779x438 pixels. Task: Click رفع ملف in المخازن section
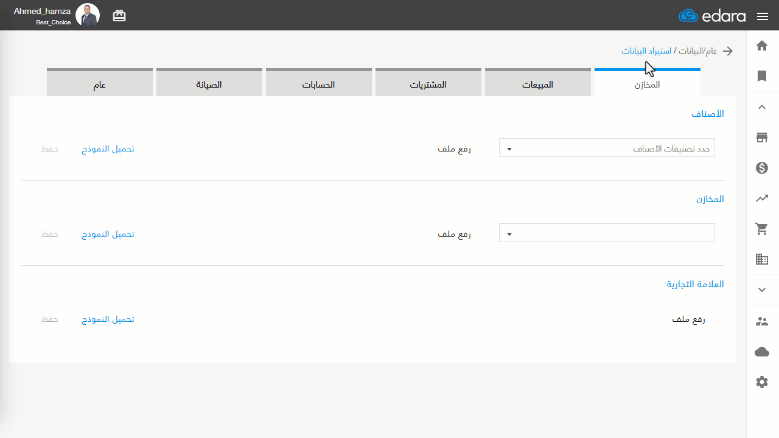pyautogui.click(x=455, y=234)
